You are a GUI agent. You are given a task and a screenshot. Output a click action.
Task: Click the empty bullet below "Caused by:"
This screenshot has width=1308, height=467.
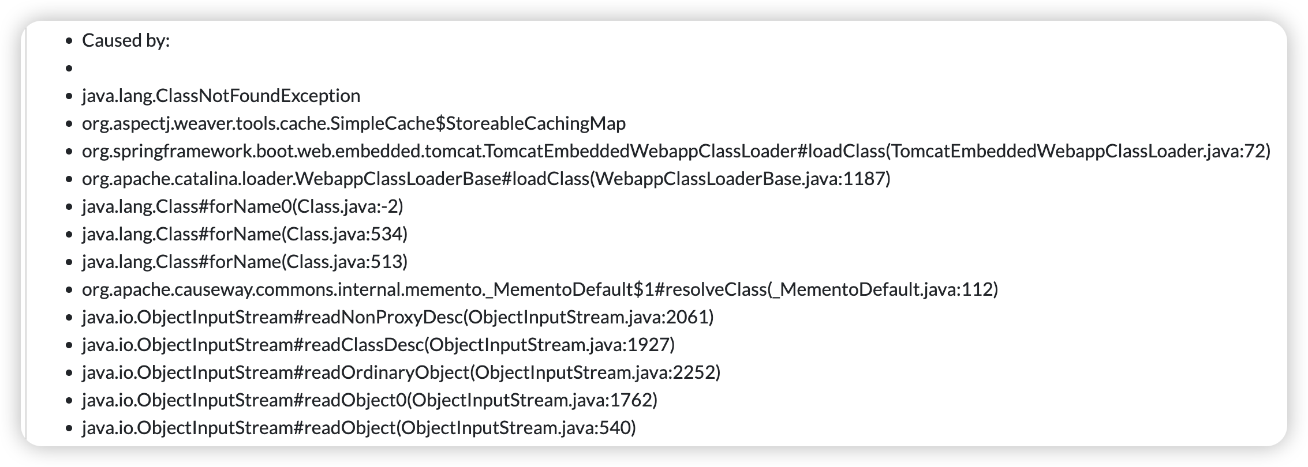click(70, 69)
